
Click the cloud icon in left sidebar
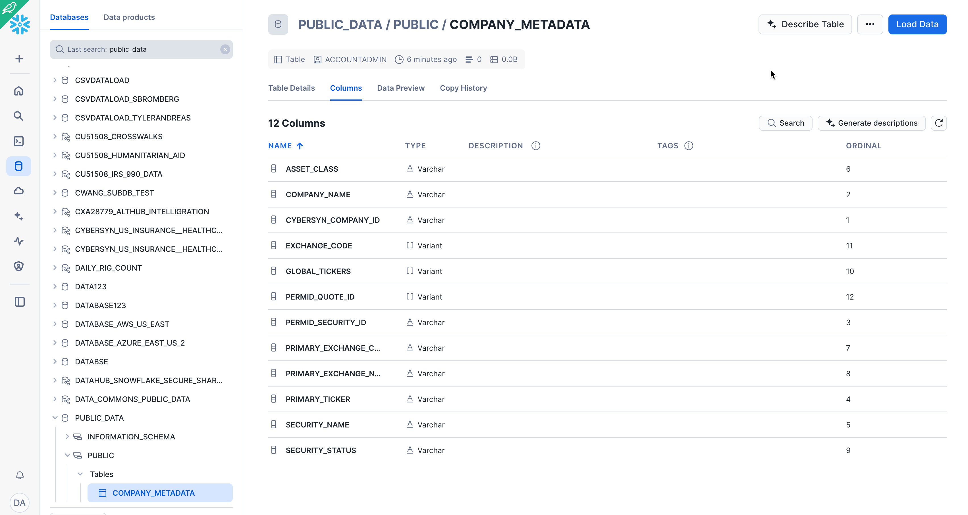pyautogui.click(x=19, y=191)
